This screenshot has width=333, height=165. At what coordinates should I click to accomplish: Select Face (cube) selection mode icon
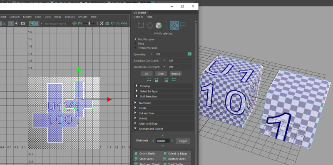[159, 25]
